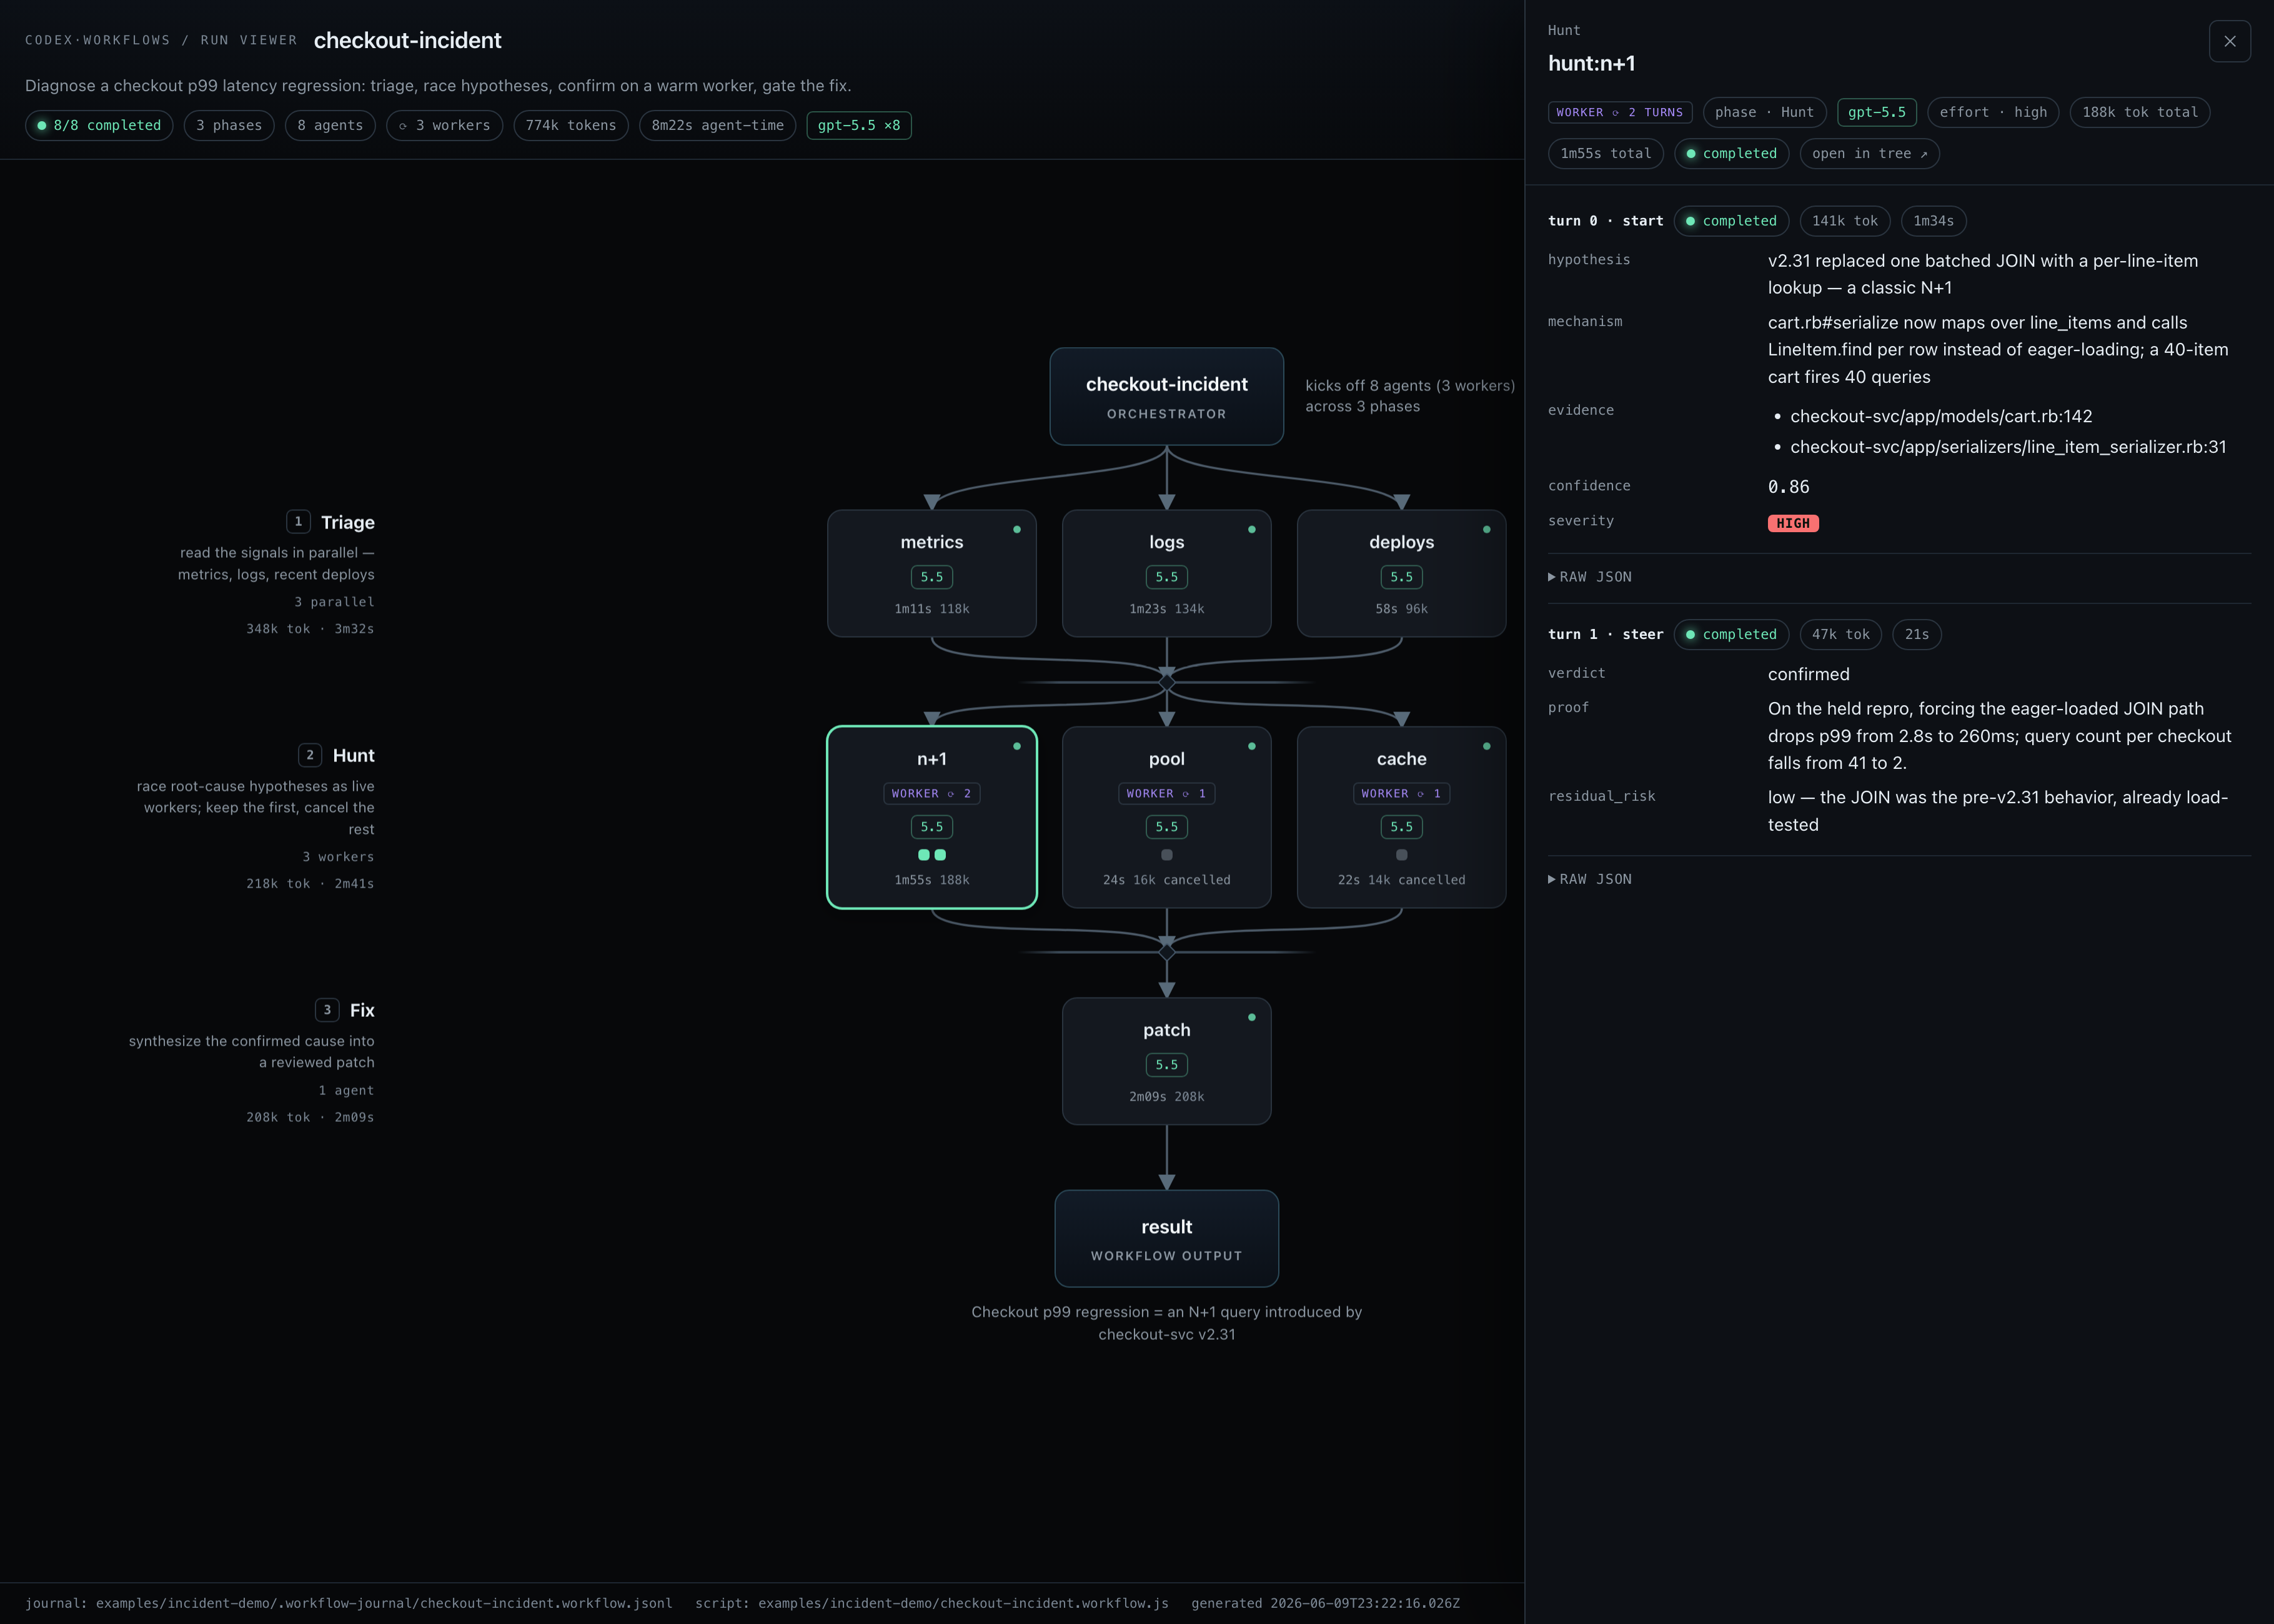
Task: Click the 8/8 completed status badge
Action: pyautogui.click(x=99, y=125)
